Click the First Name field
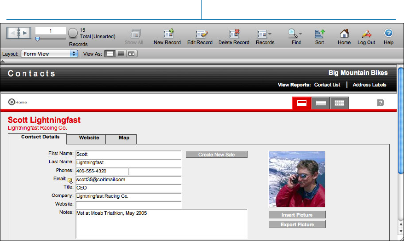404x241 pixels. (128, 154)
